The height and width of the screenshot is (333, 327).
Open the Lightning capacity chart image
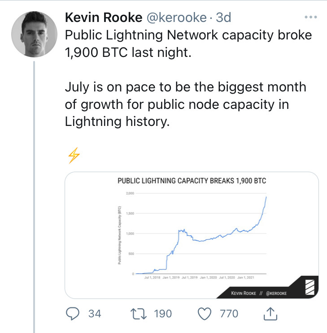[192, 235]
